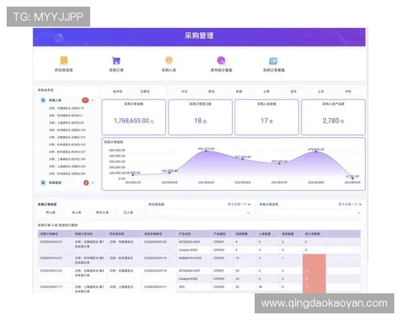Click the 采购订单金额 card showing 1,768,655.00
The height and width of the screenshot is (320, 401).
pyautogui.click(x=134, y=117)
